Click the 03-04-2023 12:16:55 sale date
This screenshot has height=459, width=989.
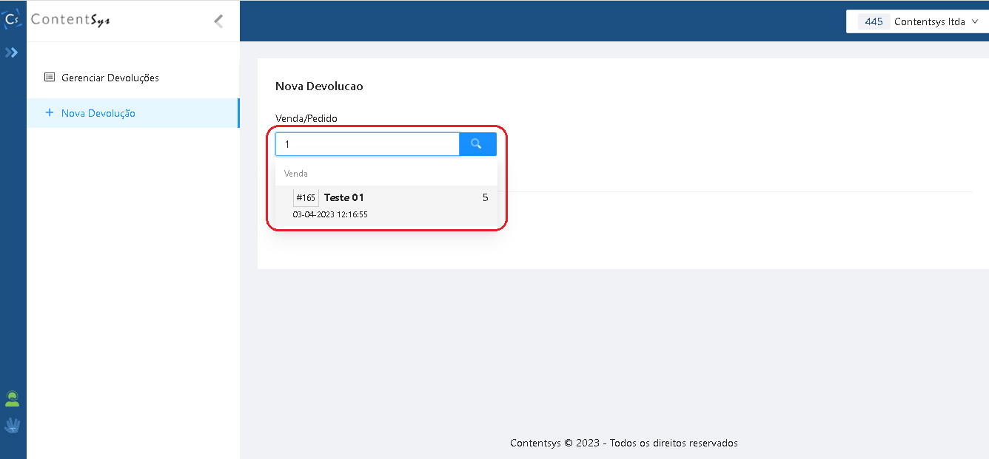(330, 214)
